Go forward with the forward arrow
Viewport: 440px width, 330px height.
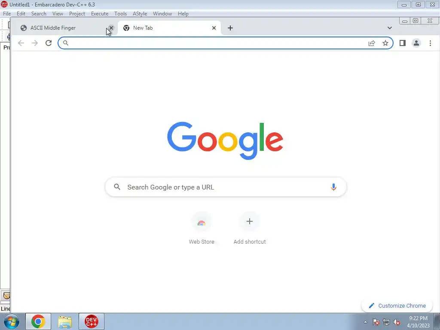(35, 43)
